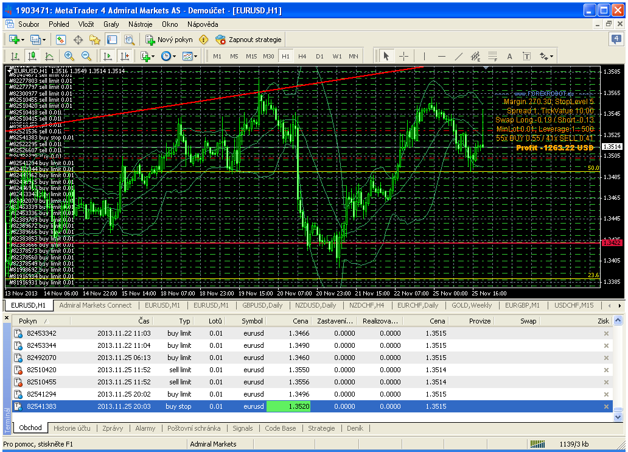Toggle Chart Shift icon
This screenshot has height=452, width=628.
pyautogui.click(x=125, y=57)
